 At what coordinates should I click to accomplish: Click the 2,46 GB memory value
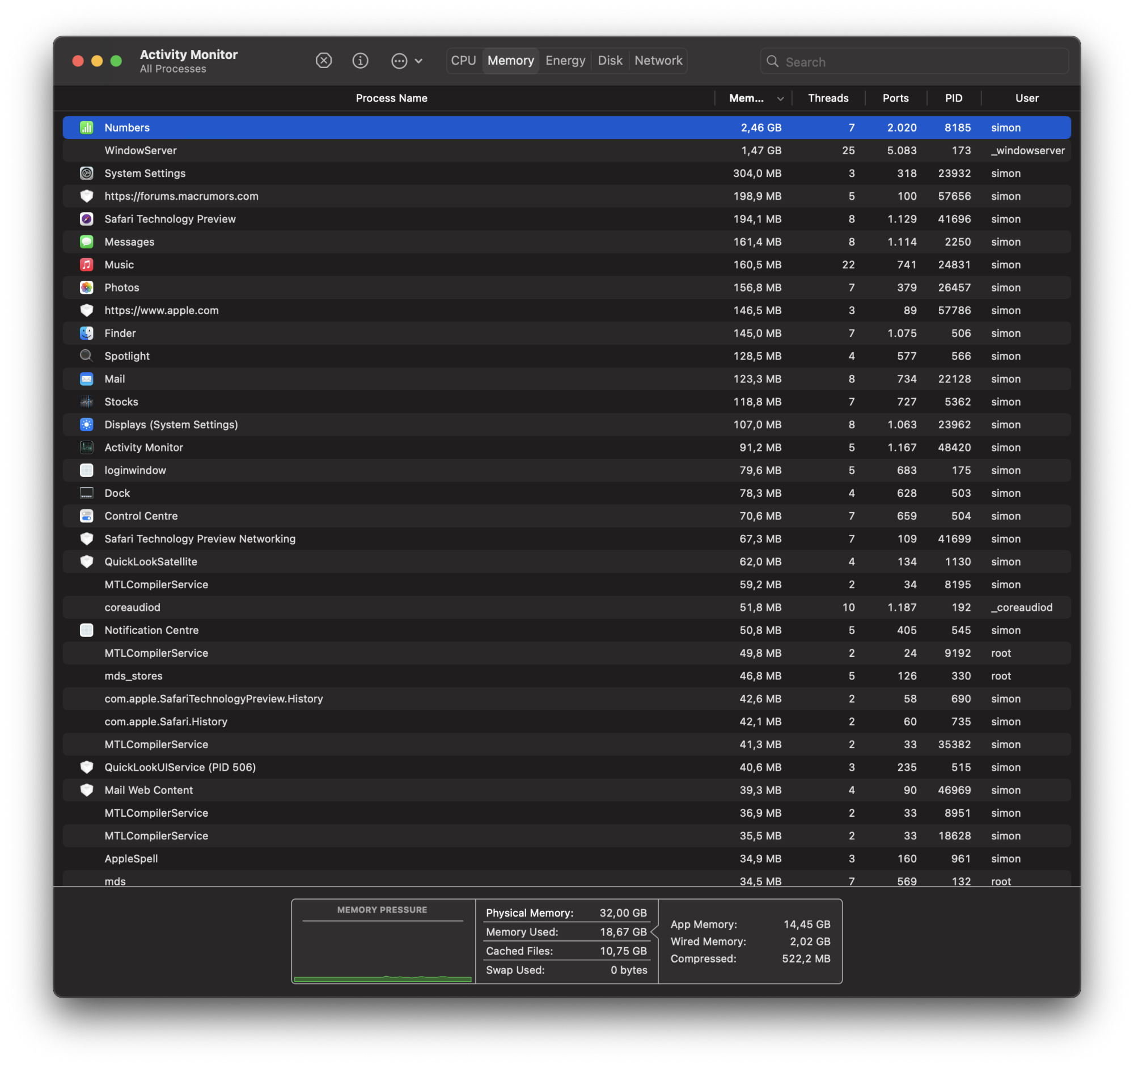tap(761, 128)
